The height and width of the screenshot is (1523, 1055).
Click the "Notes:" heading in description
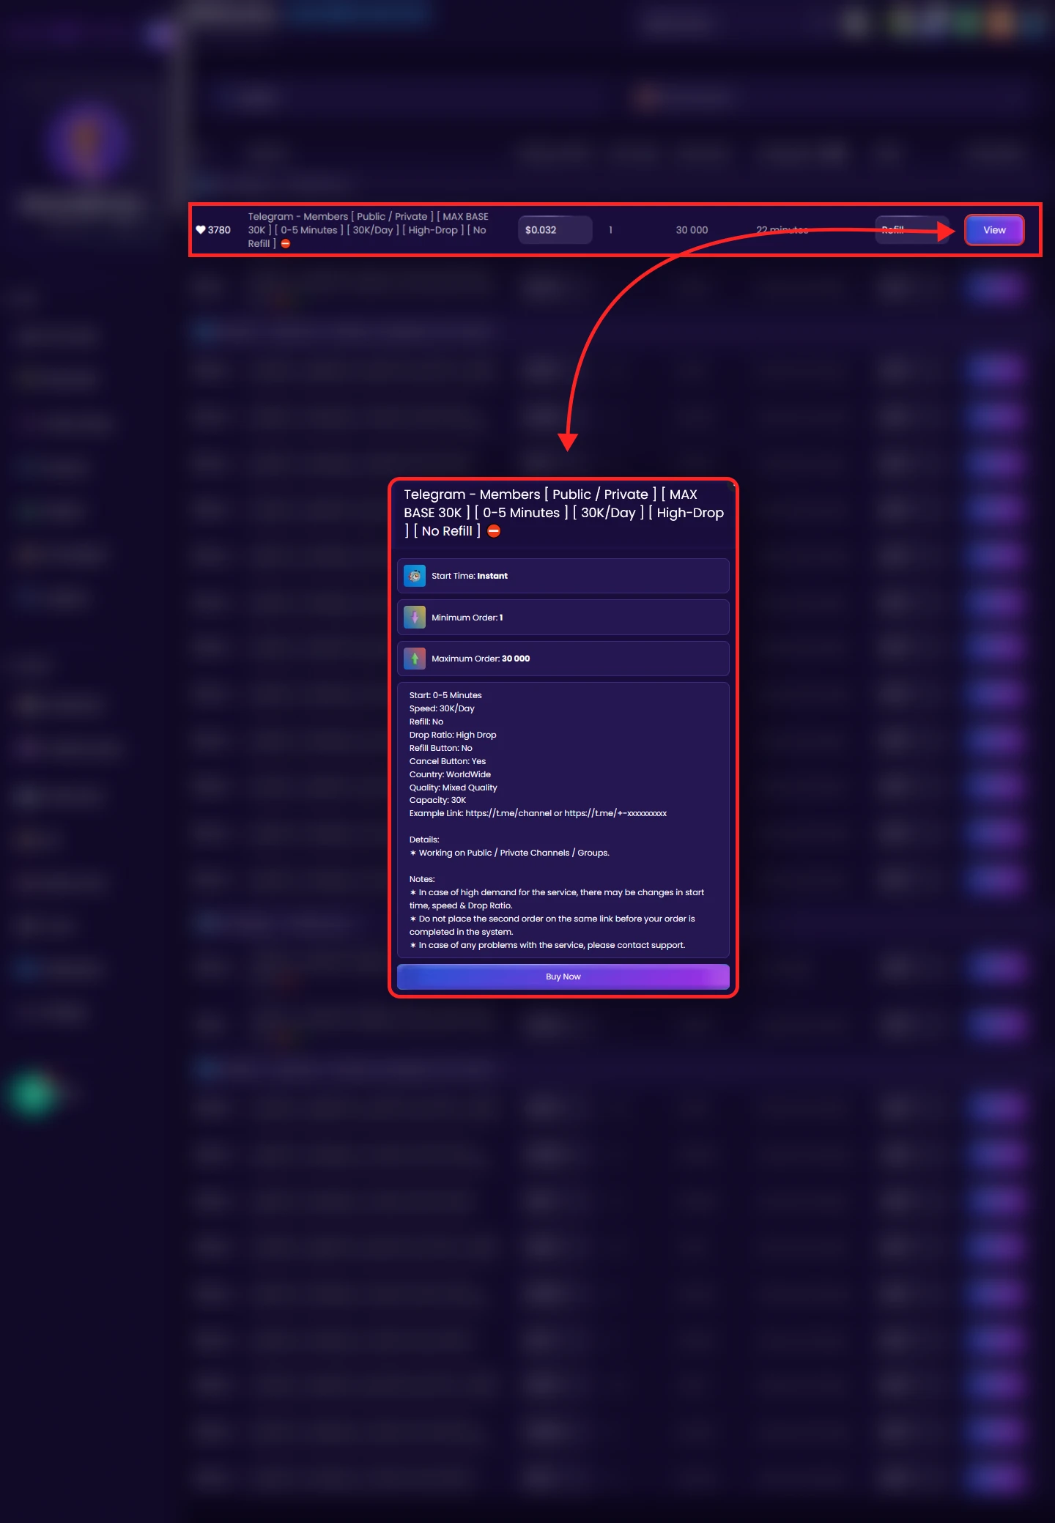tap(422, 879)
